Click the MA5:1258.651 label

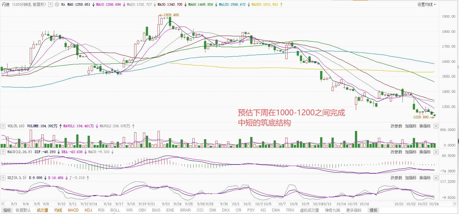click(79, 5)
